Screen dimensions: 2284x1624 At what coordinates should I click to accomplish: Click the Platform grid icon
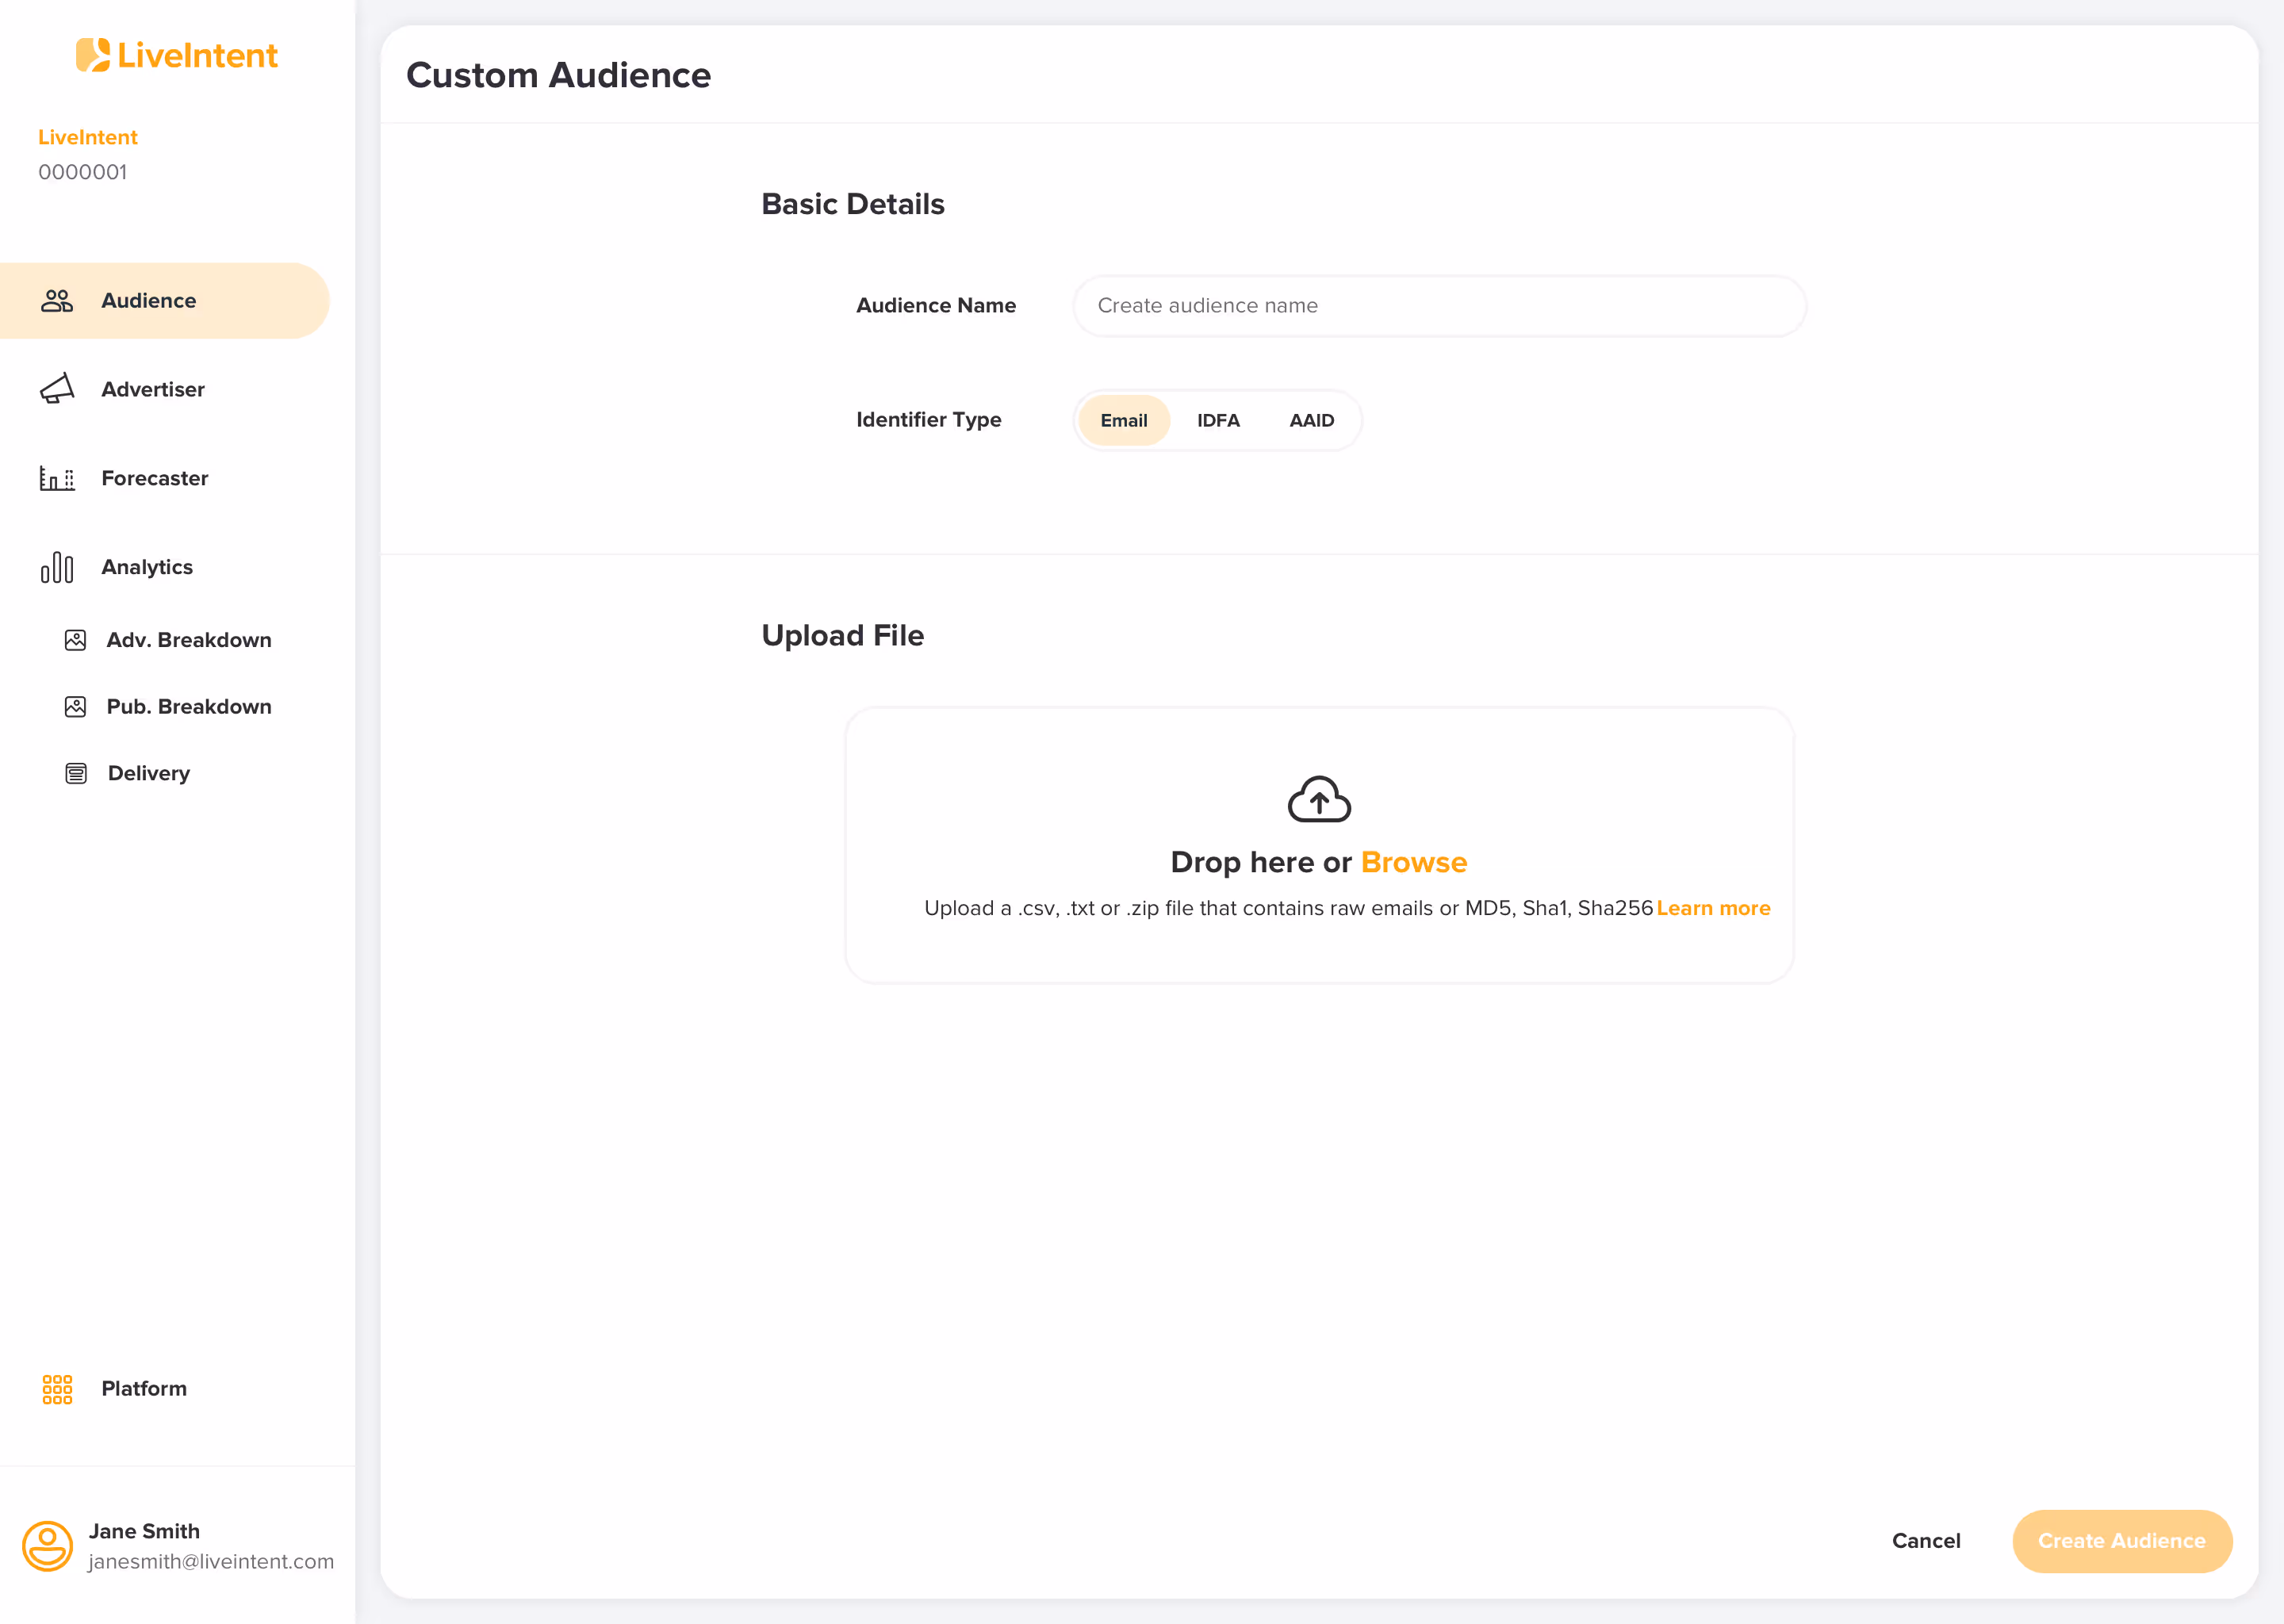coord(57,1389)
